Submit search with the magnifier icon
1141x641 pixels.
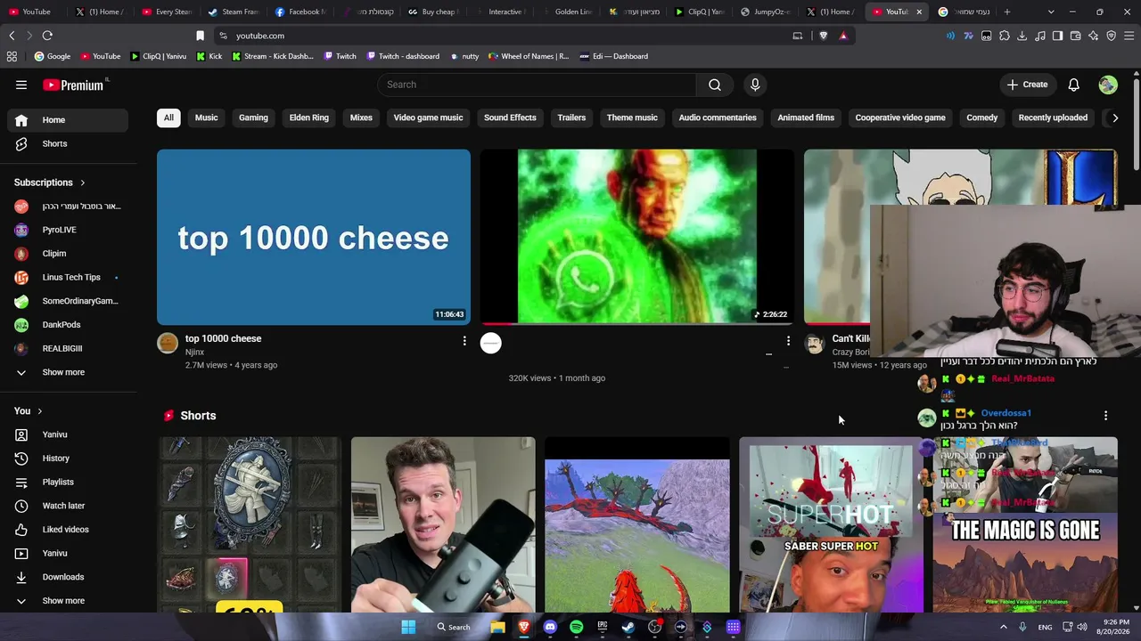click(x=715, y=85)
